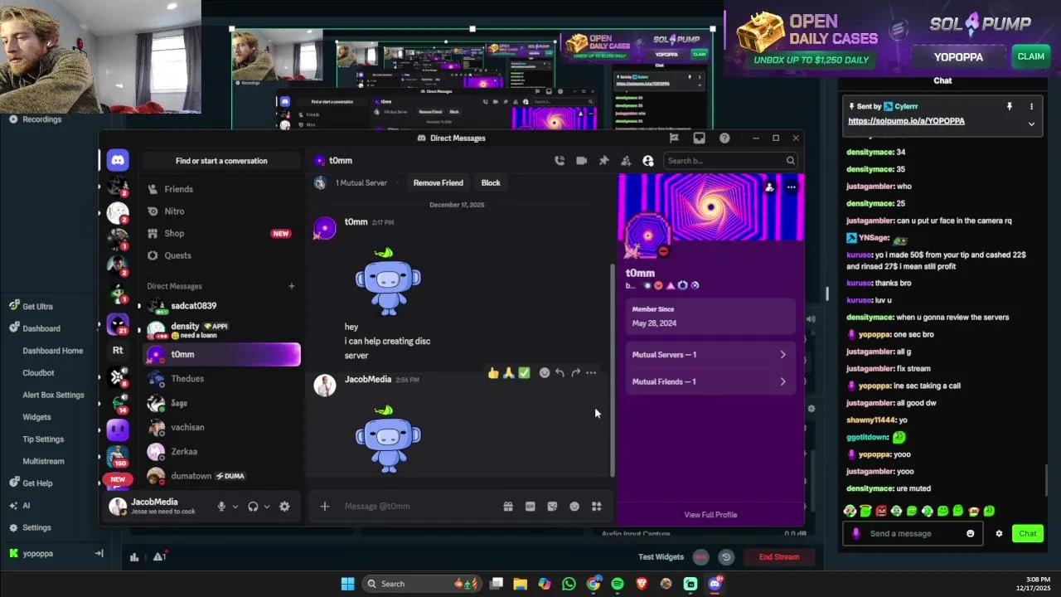Open dumatown direct message
The image size is (1061, 597).
(x=220, y=476)
